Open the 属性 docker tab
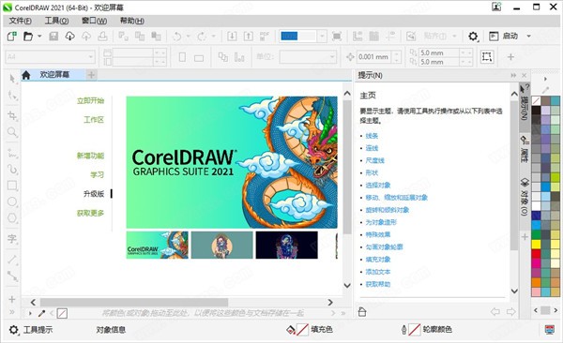This screenshot has height=343, width=563. click(525, 149)
